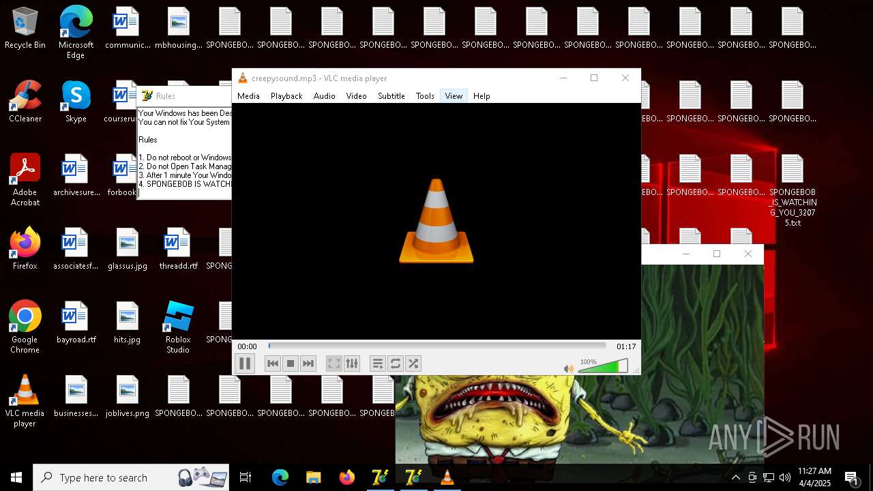Open the taskbar clock and date

click(814, 477)
